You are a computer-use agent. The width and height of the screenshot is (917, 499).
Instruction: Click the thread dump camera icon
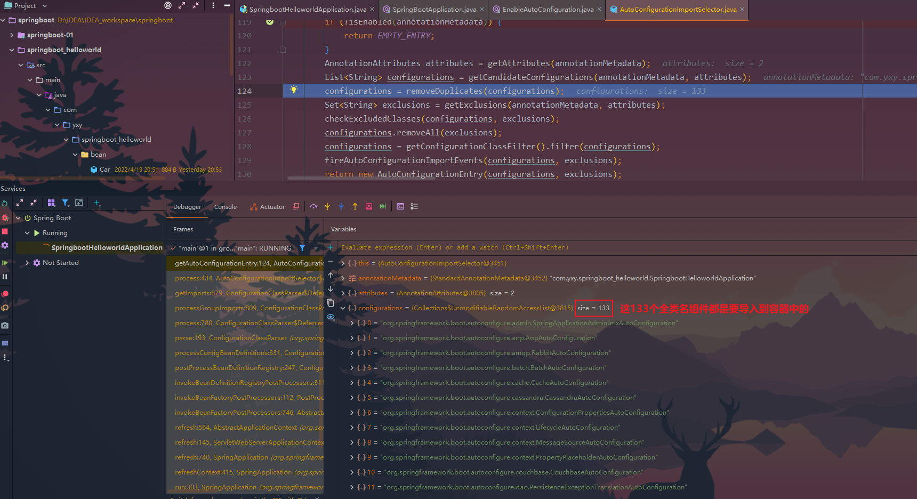5,325
